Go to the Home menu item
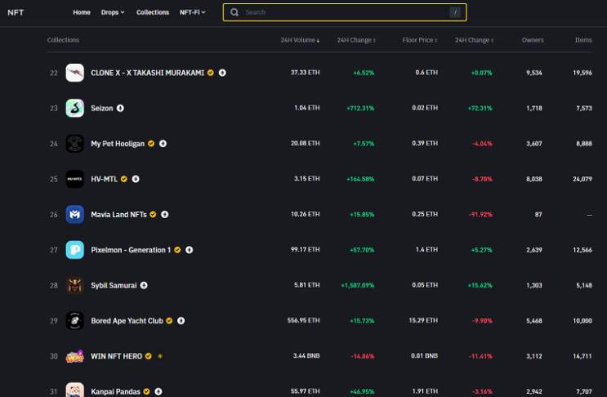The height and width of the screenshot is (397, 607). point(82,12)
